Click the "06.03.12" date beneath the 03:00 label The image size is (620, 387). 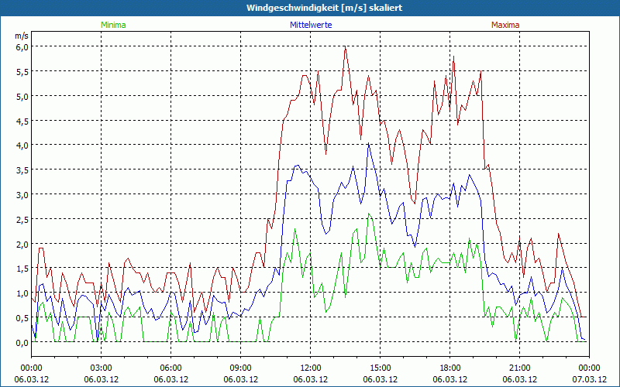(102, 379)
